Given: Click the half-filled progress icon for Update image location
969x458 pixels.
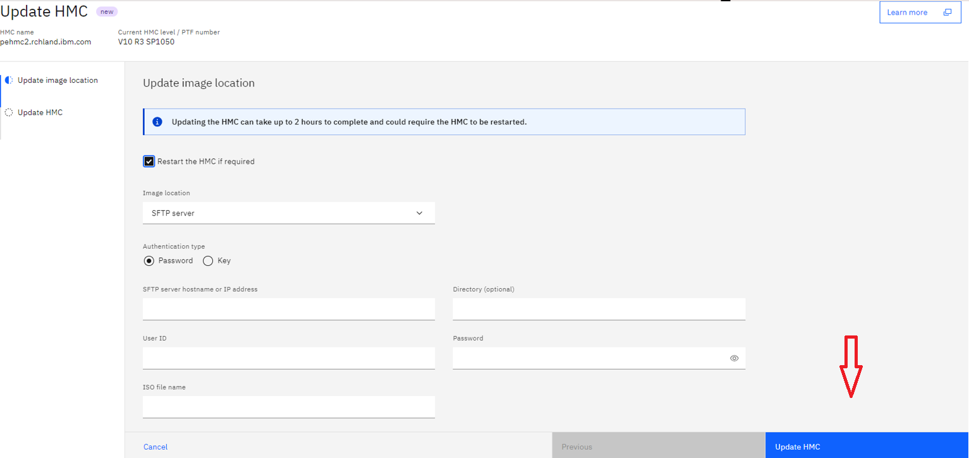Looking at the screenshot, I should click(x=9, y=80).
